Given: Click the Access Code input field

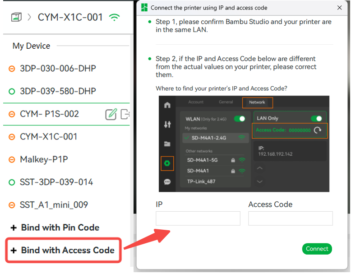Looking at the screenshot, I should [x=291, y=218].
